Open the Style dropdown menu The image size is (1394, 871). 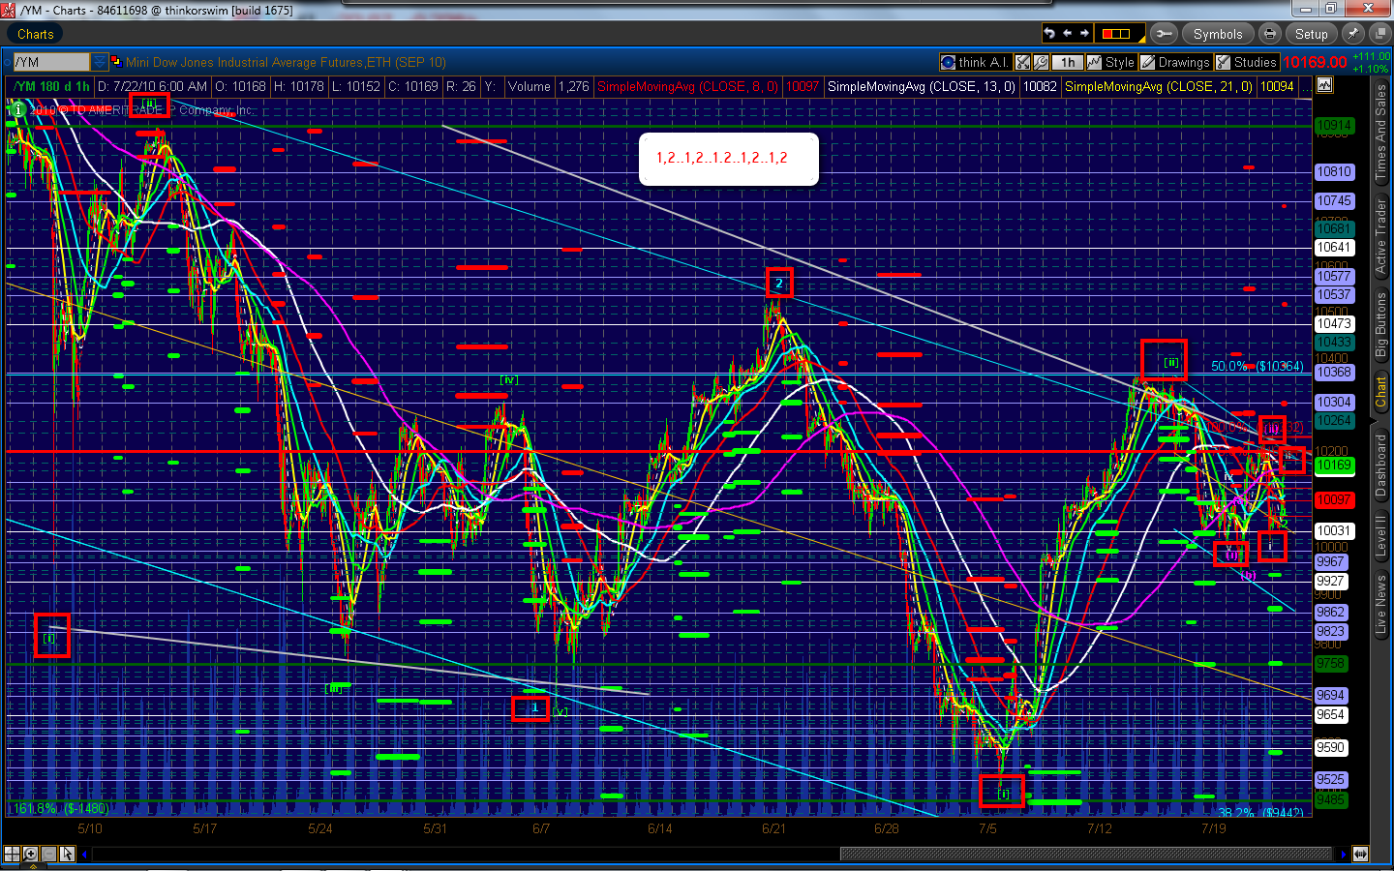(x=1110, y=62)
